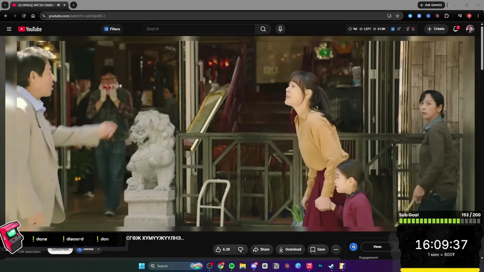Click the Remix button
Viewport: 484px width, 272px height.
(x=88, y=249)
